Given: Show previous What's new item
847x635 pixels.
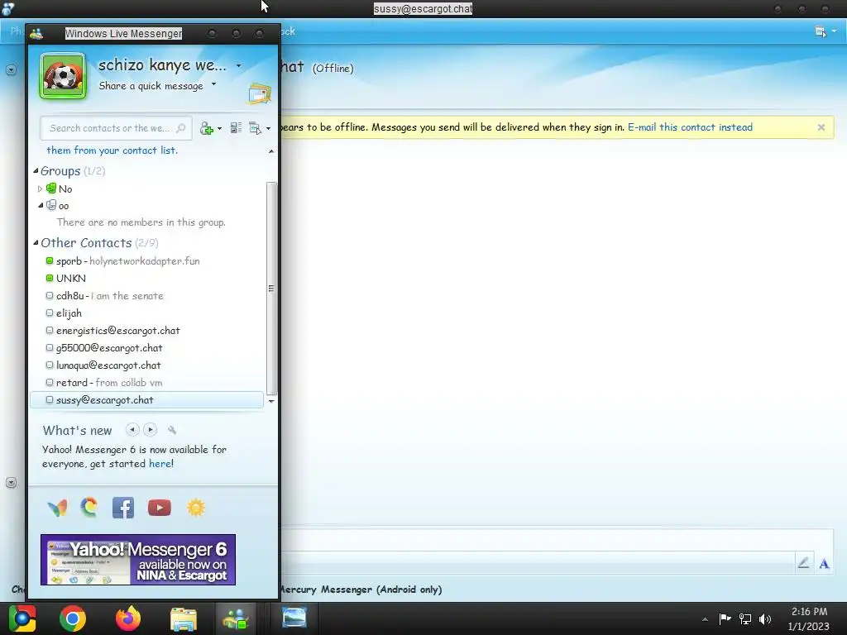Looking at the screenshot, I should [132, 430].
